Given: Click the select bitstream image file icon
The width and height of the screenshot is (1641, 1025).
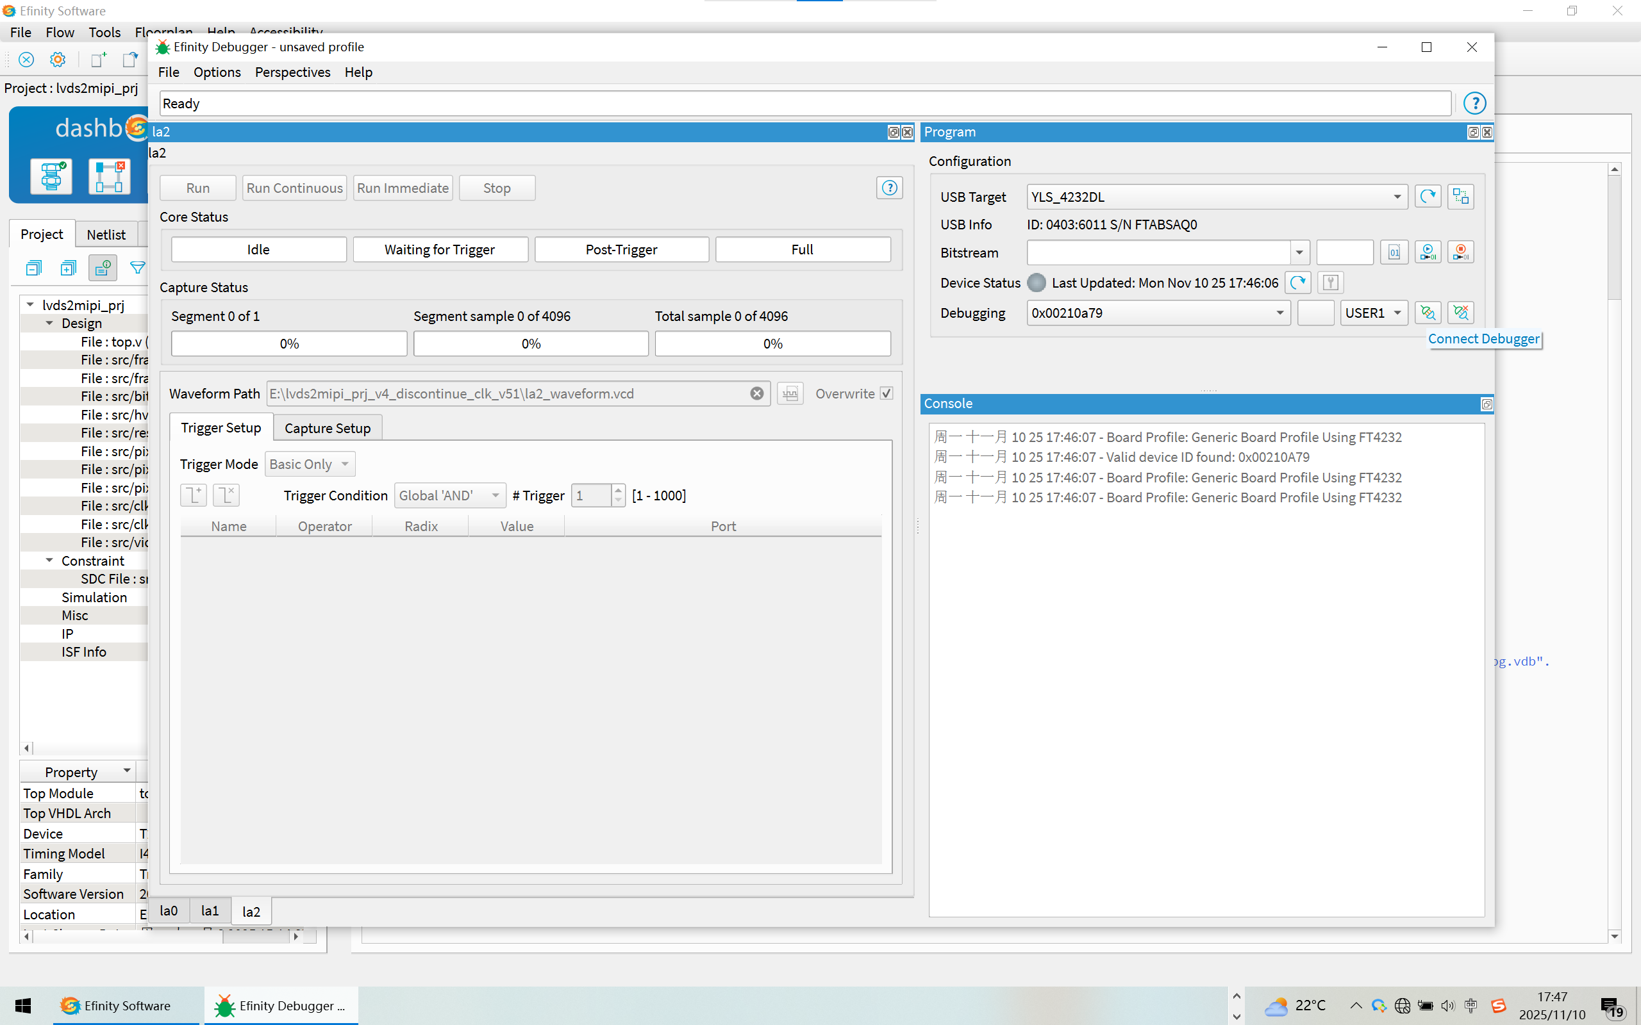Looking at the screenshot, I should pyautogui.click(x=1394, y=252).
